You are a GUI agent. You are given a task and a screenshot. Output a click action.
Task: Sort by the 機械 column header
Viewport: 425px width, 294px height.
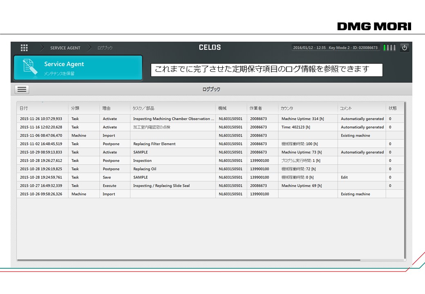(x=231, y=108)
